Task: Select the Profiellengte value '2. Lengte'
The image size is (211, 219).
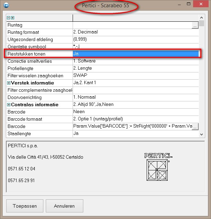Action: (83, 68)
